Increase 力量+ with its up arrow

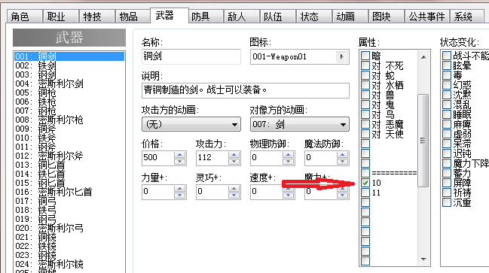[180, 188]
